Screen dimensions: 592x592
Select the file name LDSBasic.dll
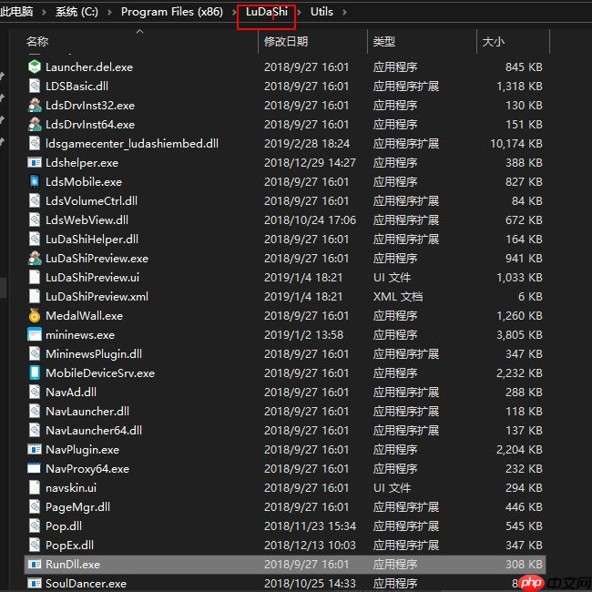77,87
